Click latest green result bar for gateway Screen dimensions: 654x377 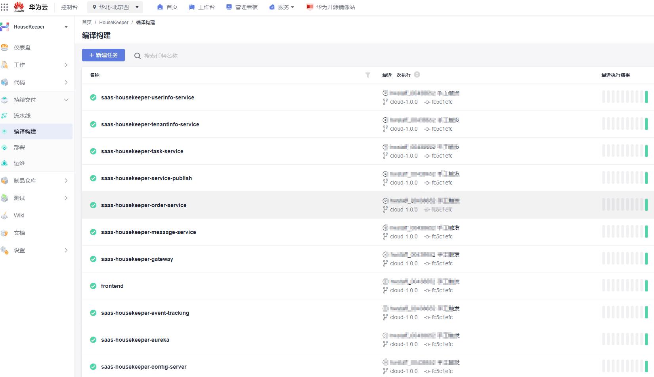[646, 259]
